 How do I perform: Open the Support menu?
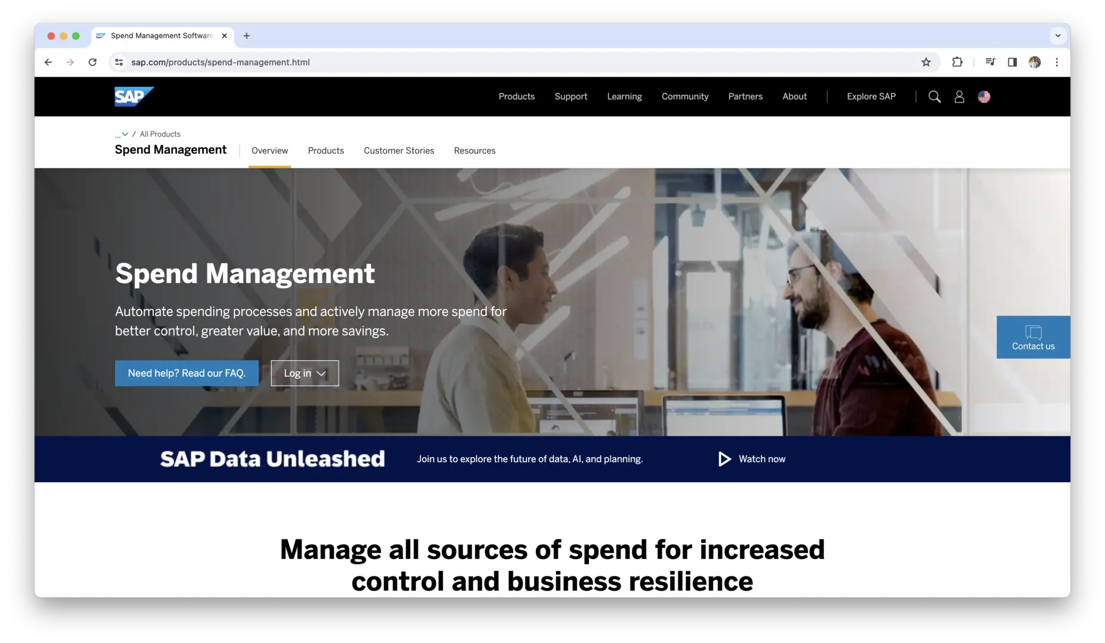tap(570, 96)
